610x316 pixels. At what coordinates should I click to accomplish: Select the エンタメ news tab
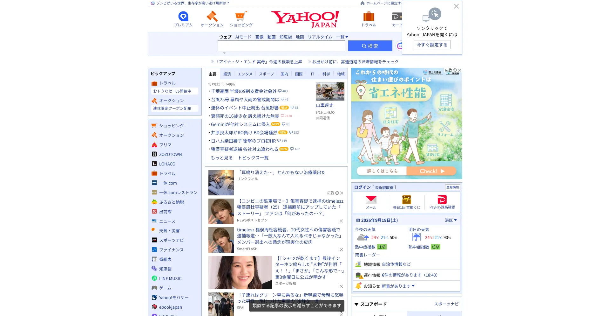[x=245, y=74]
